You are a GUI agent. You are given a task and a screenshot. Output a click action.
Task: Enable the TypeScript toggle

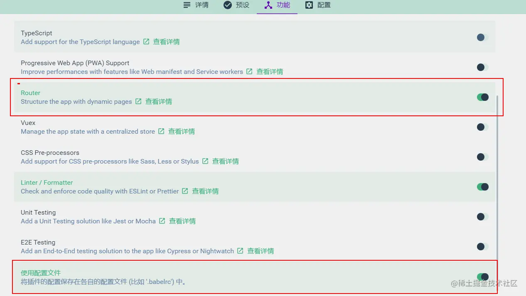tap(482, 37)
